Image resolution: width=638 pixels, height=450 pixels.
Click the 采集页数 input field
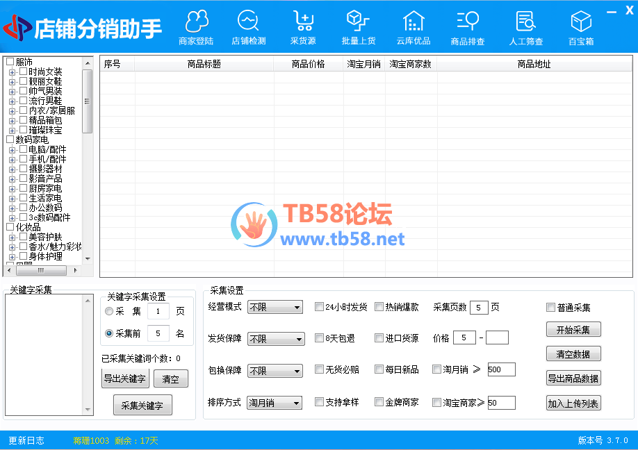click(x=478, y=308)
